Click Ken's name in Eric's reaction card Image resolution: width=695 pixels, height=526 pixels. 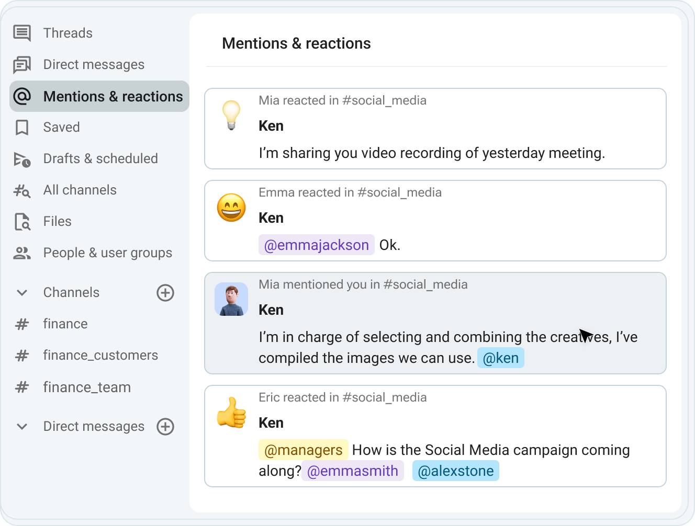tap(271, 423)
